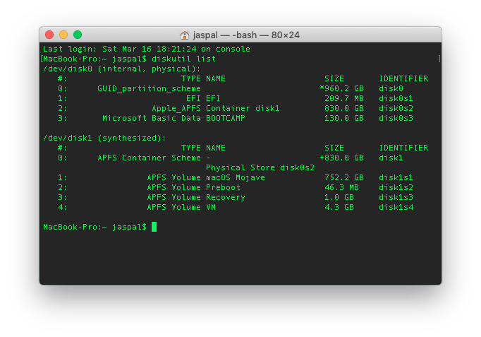The height and width of the screenshot is (337, 481).
Task: Click 'Container disk1' name text
Action: click(x=243, y=108)
